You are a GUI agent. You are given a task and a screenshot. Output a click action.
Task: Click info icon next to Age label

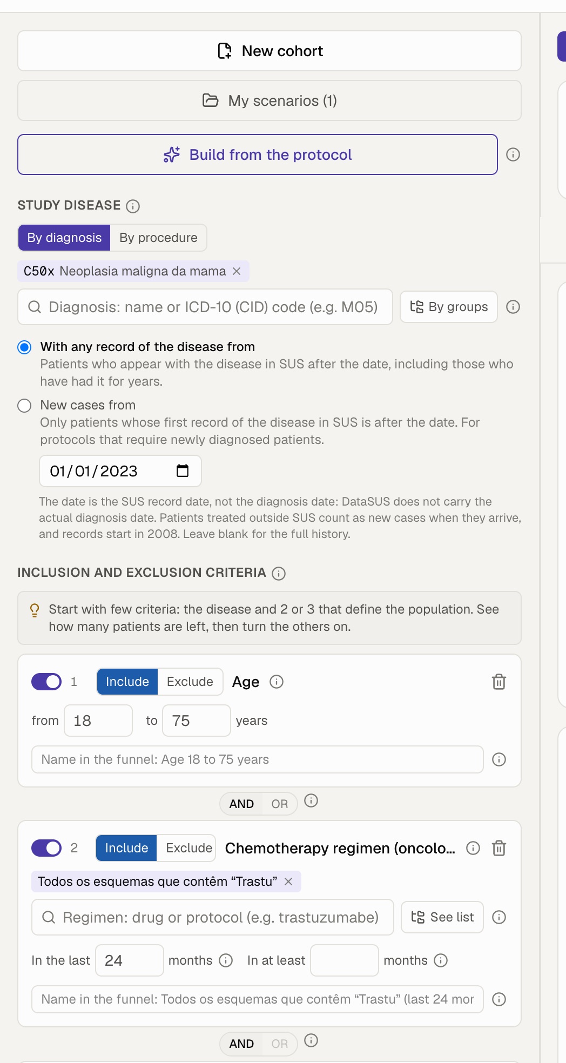point(277,682)
